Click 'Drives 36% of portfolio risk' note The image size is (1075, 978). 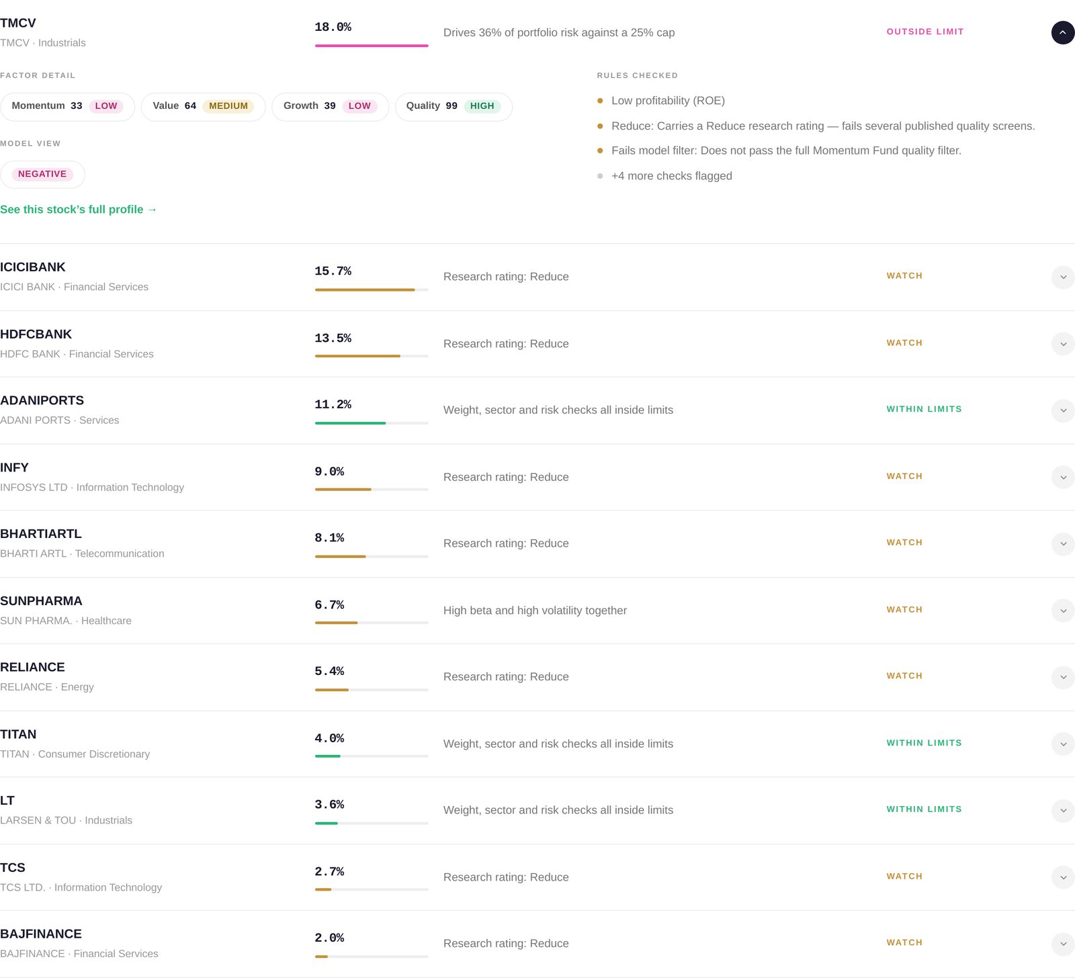tap(559, 33)
